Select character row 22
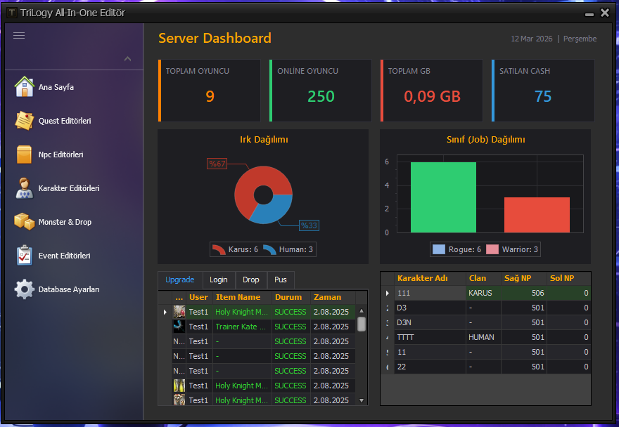 click(x=486, y=367)
